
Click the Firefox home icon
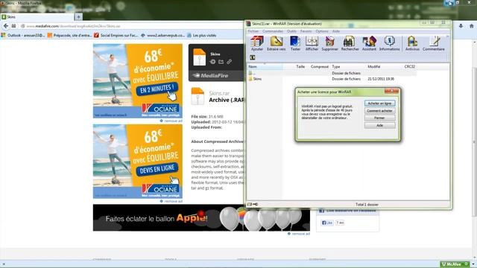(x=471, y=26)
